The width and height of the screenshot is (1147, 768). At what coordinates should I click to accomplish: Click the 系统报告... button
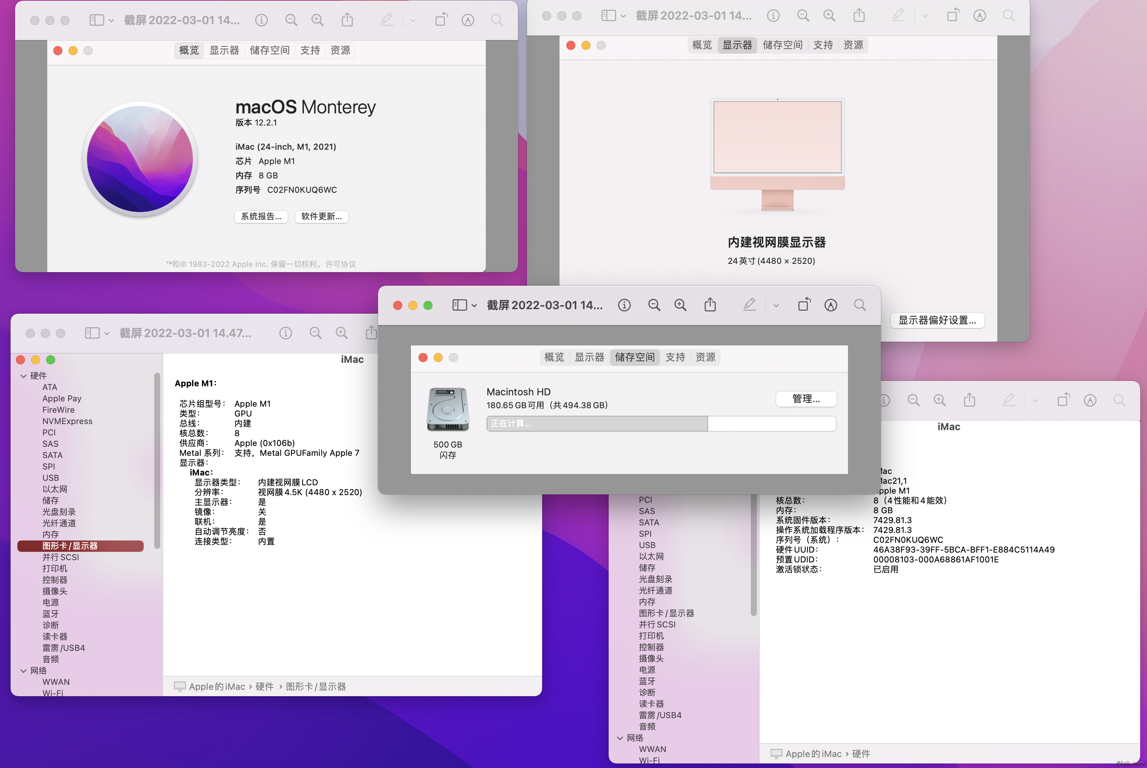(261, 217)
